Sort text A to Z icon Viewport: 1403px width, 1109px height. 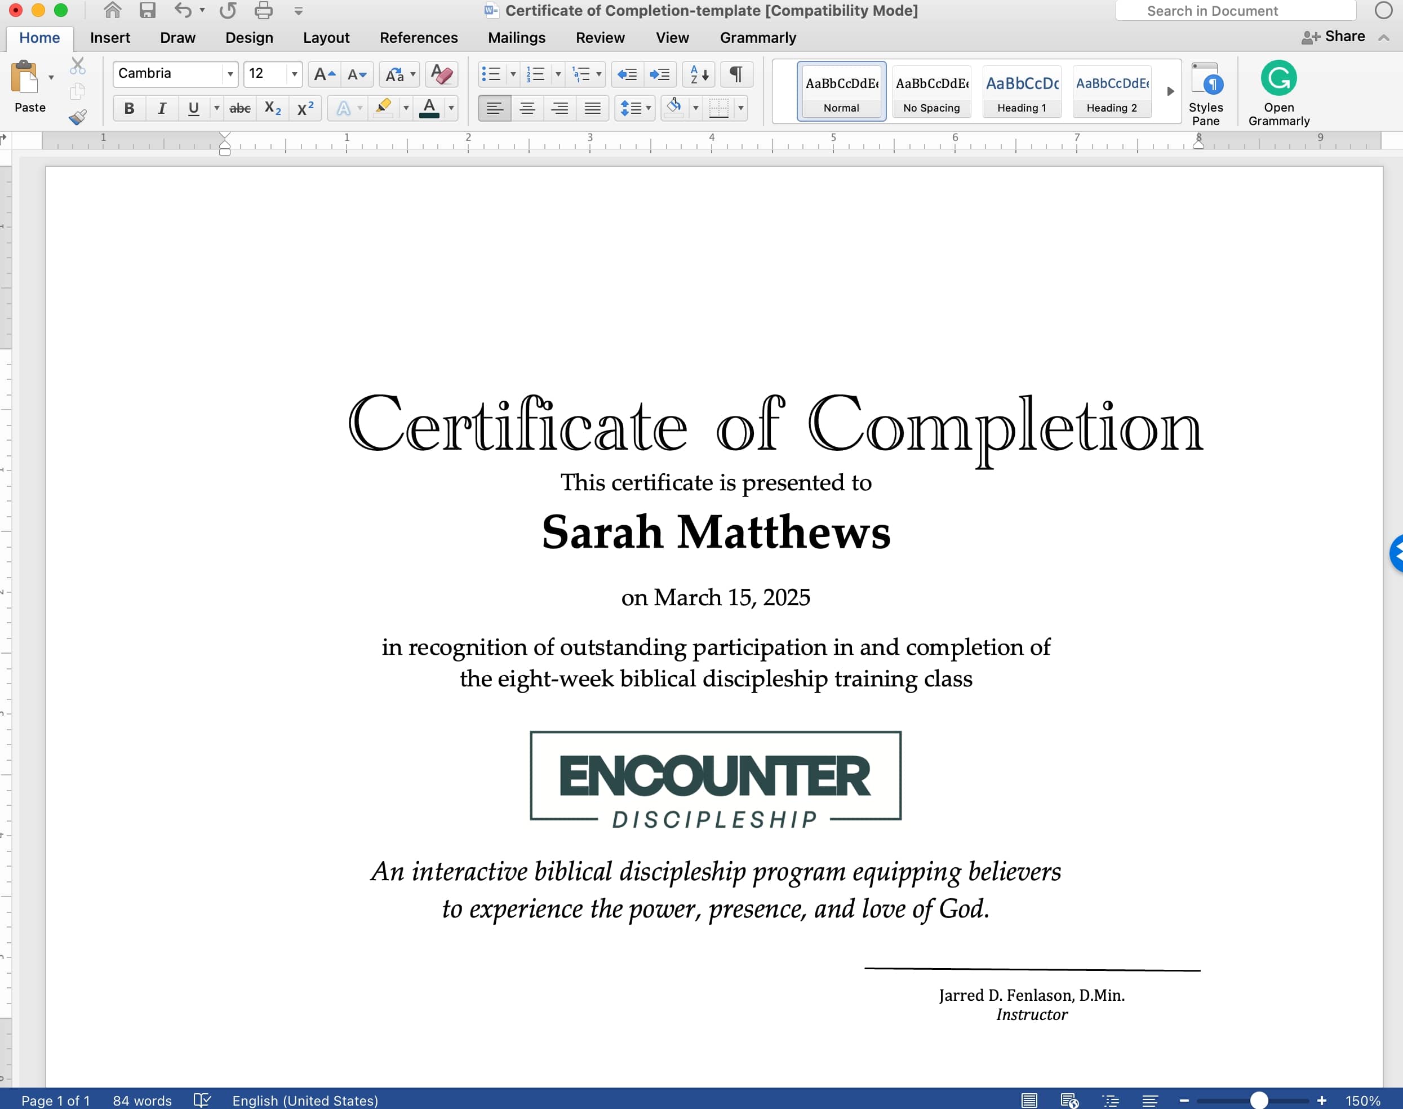pos(699,74)
